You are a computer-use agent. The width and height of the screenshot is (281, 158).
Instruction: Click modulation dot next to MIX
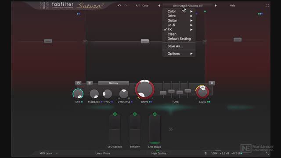click(x=82, y=102)
